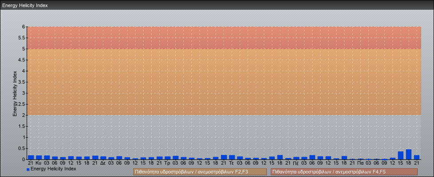Image resolution: width=434 pixels, height=177 pixels.
Task: Click the bar above the Δε label
Action: click(x=103, y=158)
